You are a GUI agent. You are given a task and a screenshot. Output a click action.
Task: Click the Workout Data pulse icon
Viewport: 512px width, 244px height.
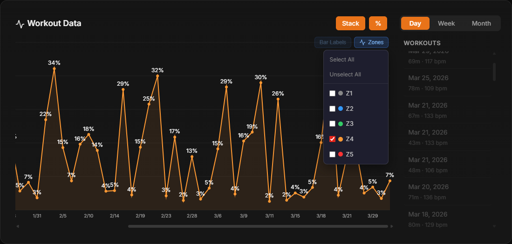[20, 24]
